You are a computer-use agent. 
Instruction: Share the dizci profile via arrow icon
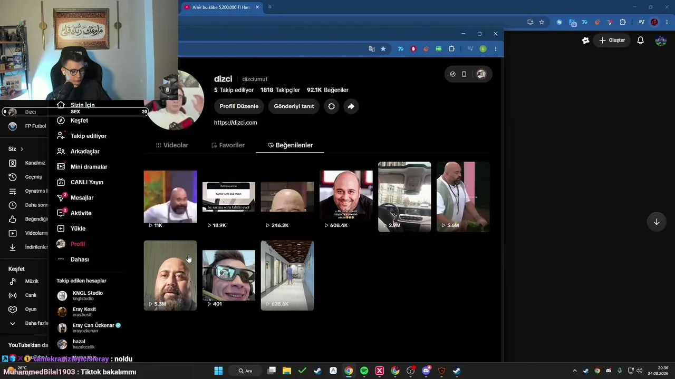351,106
